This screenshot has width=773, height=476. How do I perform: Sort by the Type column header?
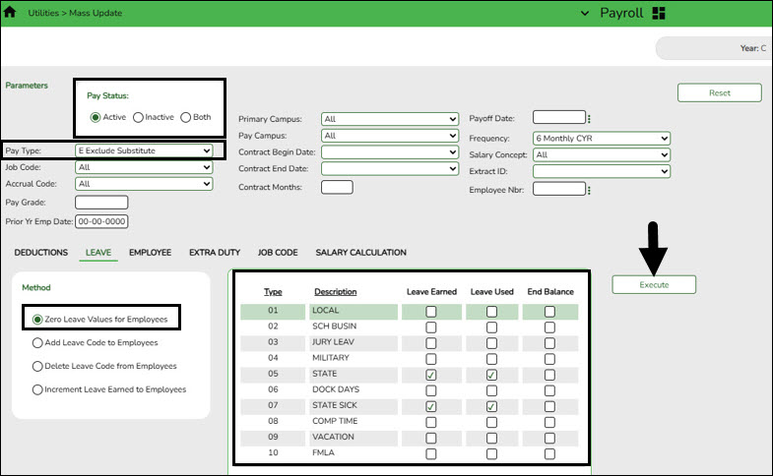pyautogui.click(x=273, y=292)
